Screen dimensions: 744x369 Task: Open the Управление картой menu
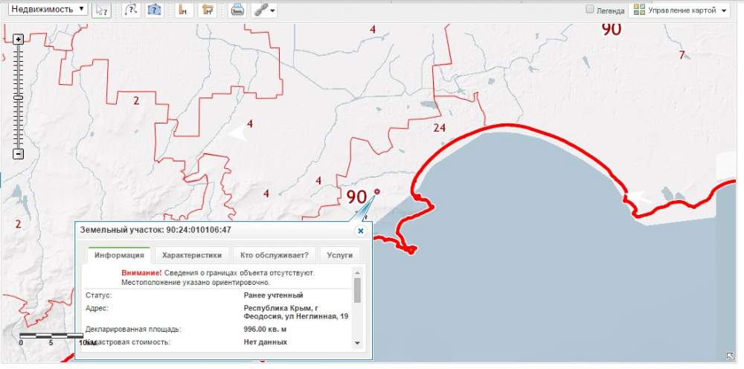679,10
